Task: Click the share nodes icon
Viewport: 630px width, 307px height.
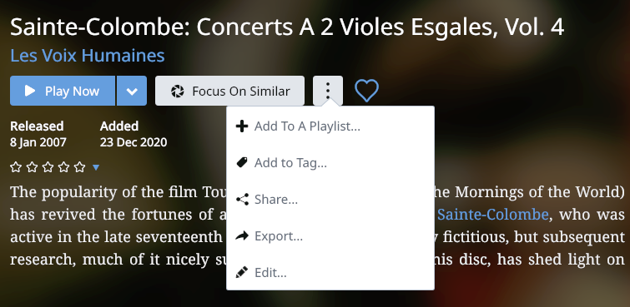Action: (x=242, y=199)
